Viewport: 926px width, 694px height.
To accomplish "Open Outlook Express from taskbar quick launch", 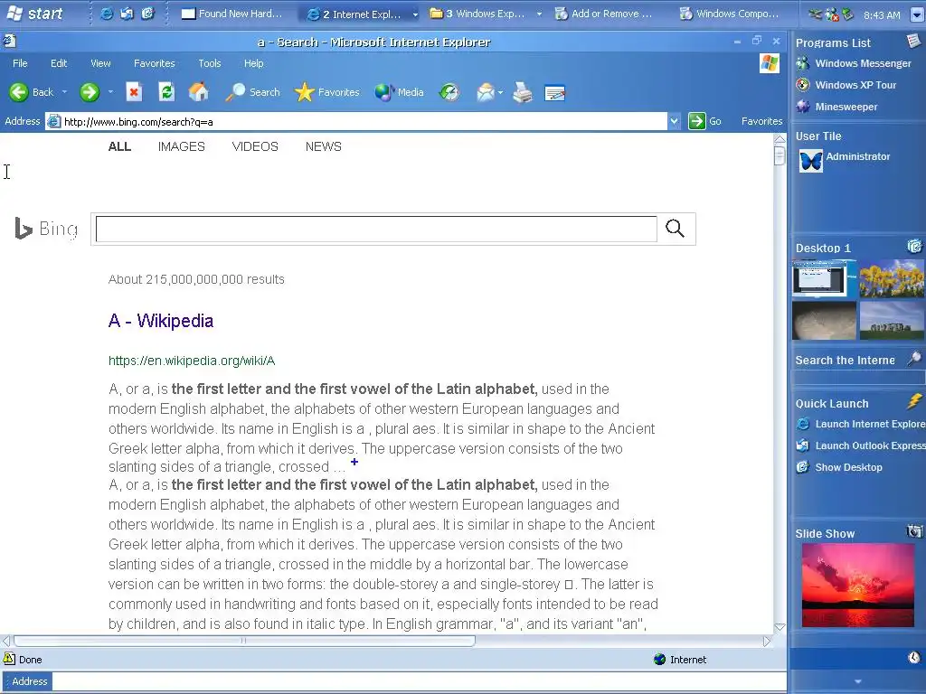I will point(127,14).
